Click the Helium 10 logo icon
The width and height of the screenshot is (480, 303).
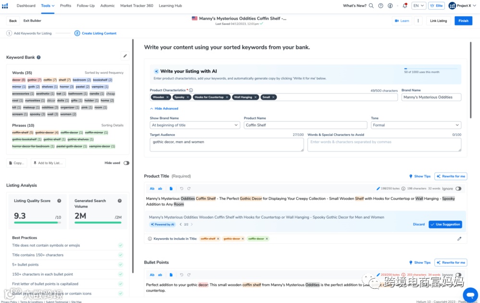click(5, 5)
